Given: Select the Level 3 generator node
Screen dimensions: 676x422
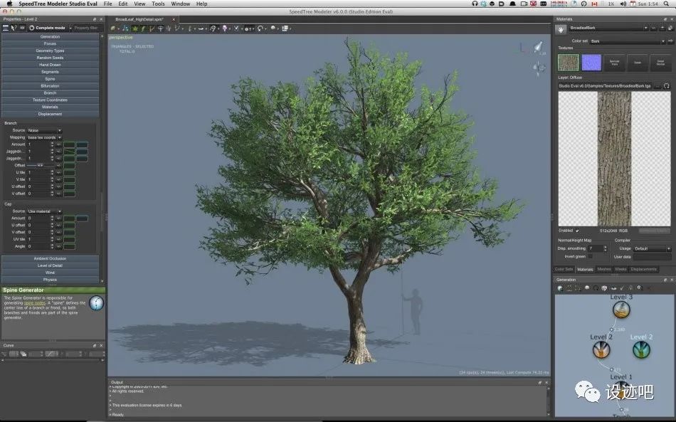Looking at the screenshot, I should pos(620,310).
